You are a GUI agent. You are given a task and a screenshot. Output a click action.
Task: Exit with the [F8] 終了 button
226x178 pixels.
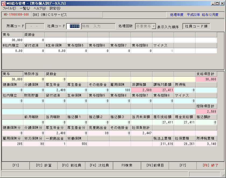tap(210, 165)
